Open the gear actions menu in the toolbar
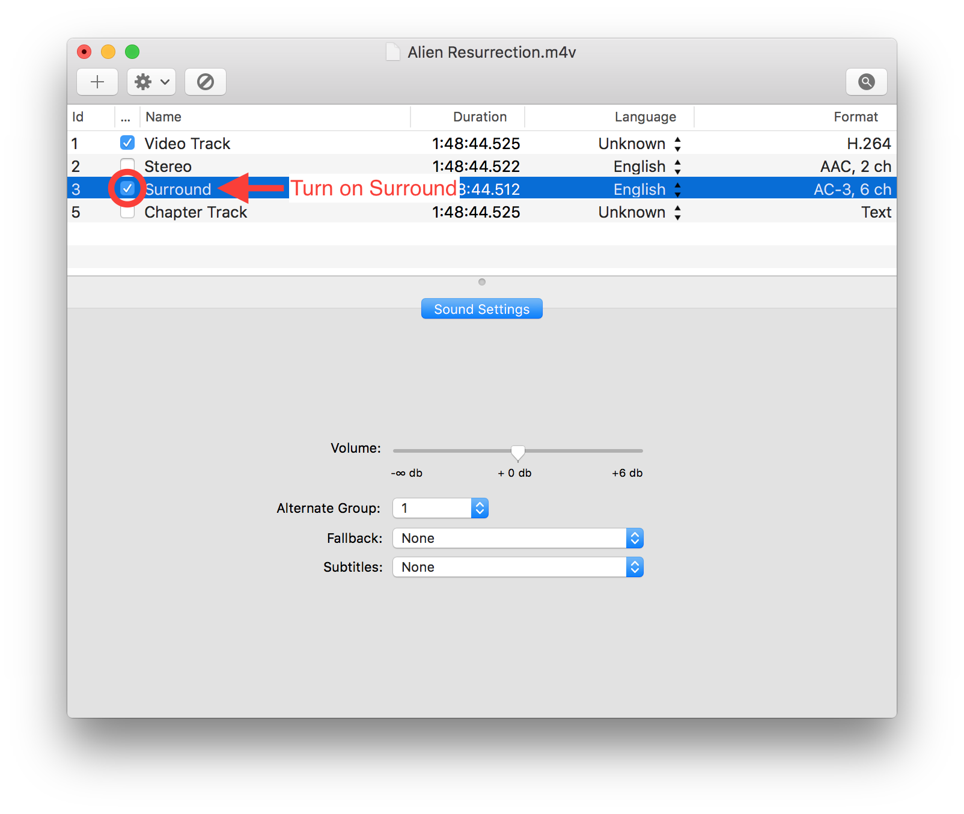The width and height of the screenshot is (964, 814). click(x=151, y=82)
